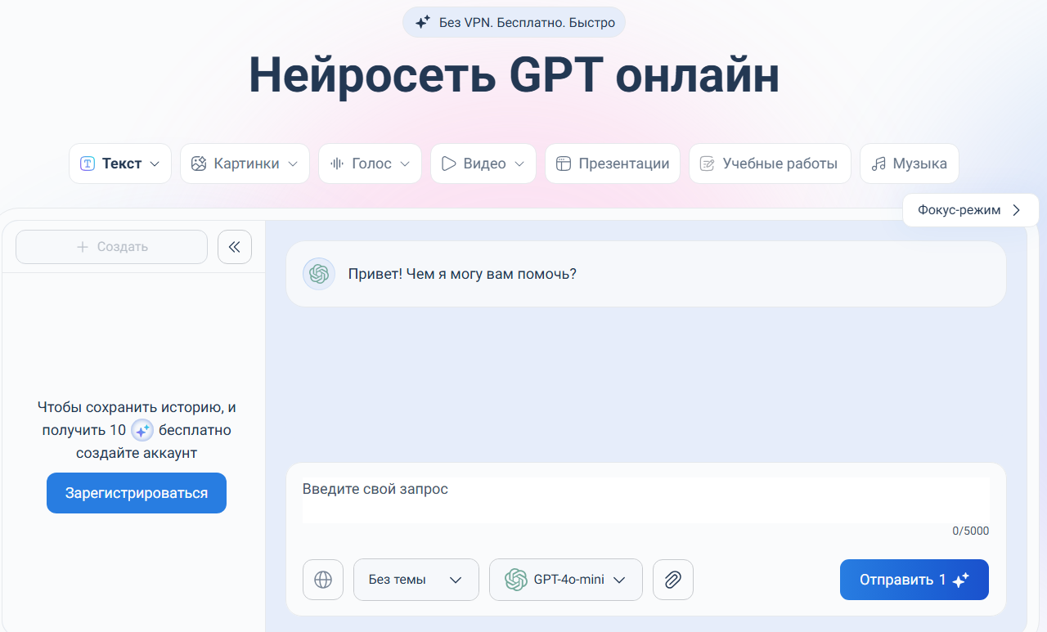Collapse the sidebar with double-chevron icon
Image resolution: width=1047 pixels, height=632 pixels.
tap(235, 247)
